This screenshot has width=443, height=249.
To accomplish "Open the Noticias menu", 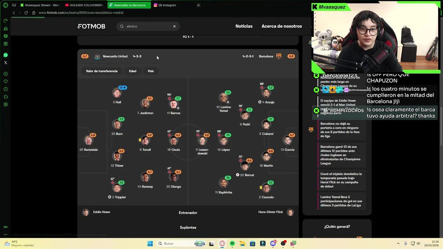I will click(x=244, y=26).
